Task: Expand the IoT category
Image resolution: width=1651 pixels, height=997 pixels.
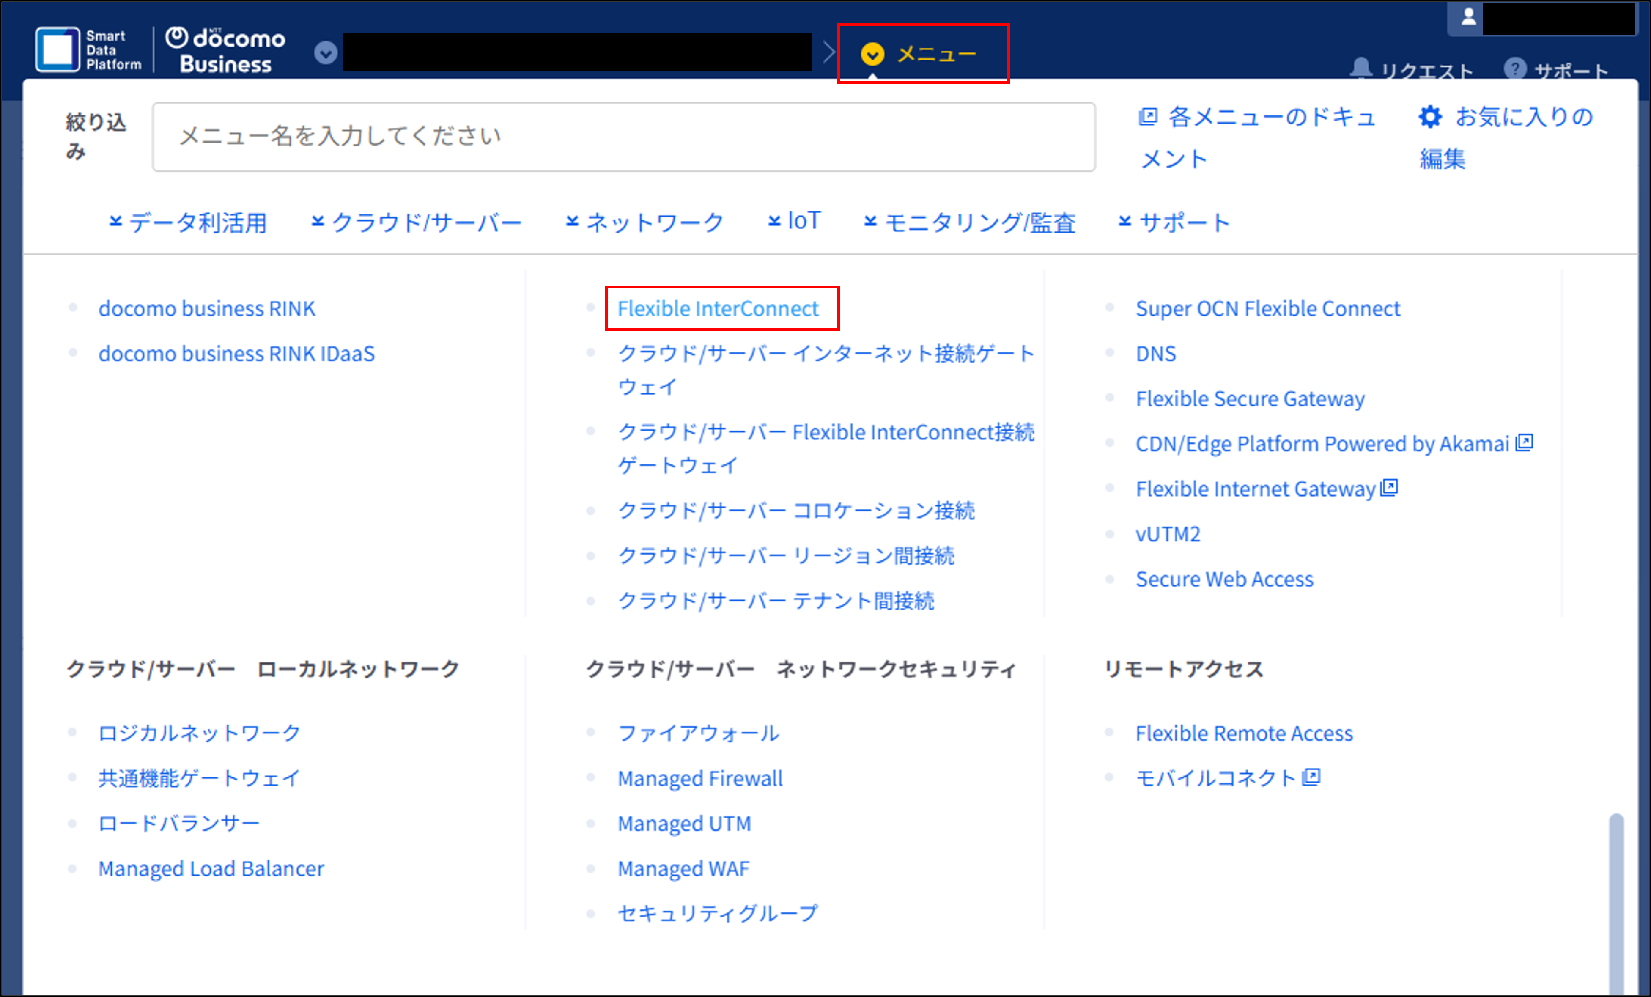Action: point(794,221)
